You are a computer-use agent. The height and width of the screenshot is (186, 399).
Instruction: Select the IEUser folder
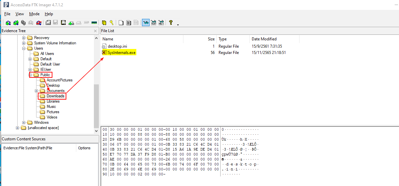point(45,70)
